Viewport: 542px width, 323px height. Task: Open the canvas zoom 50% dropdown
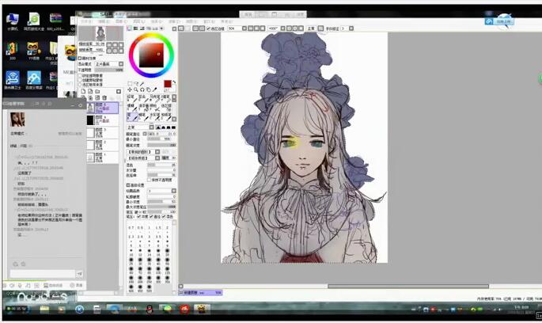(x=244, y=28)
